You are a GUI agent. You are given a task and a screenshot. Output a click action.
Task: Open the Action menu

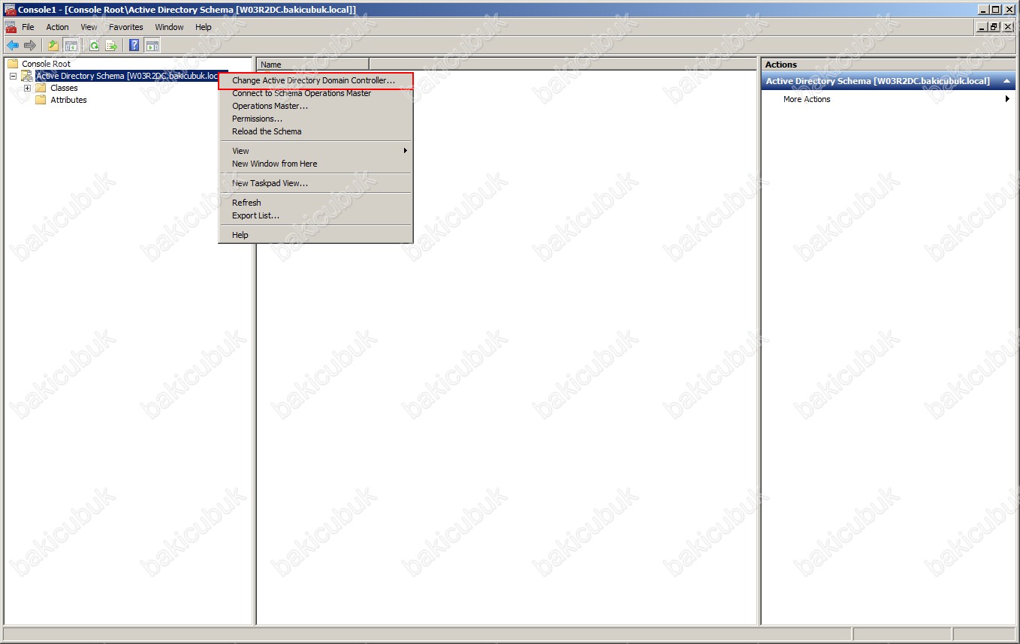[x=58, y=27]
